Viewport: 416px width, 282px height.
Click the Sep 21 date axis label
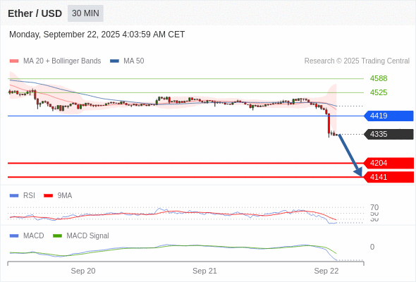(x=204, y=271)
